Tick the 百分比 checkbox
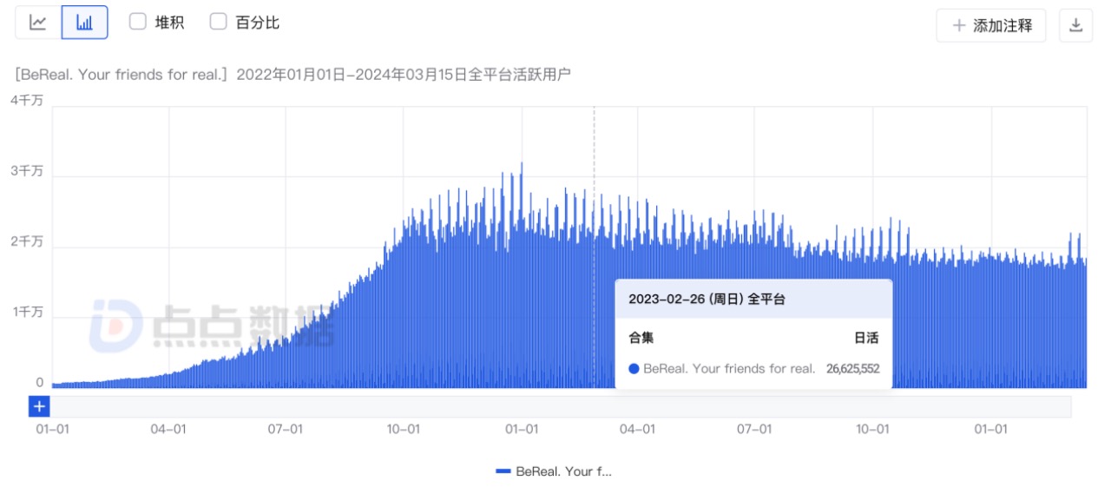The height and width of the screenshot is (488, 1111). tap(219, 23)
